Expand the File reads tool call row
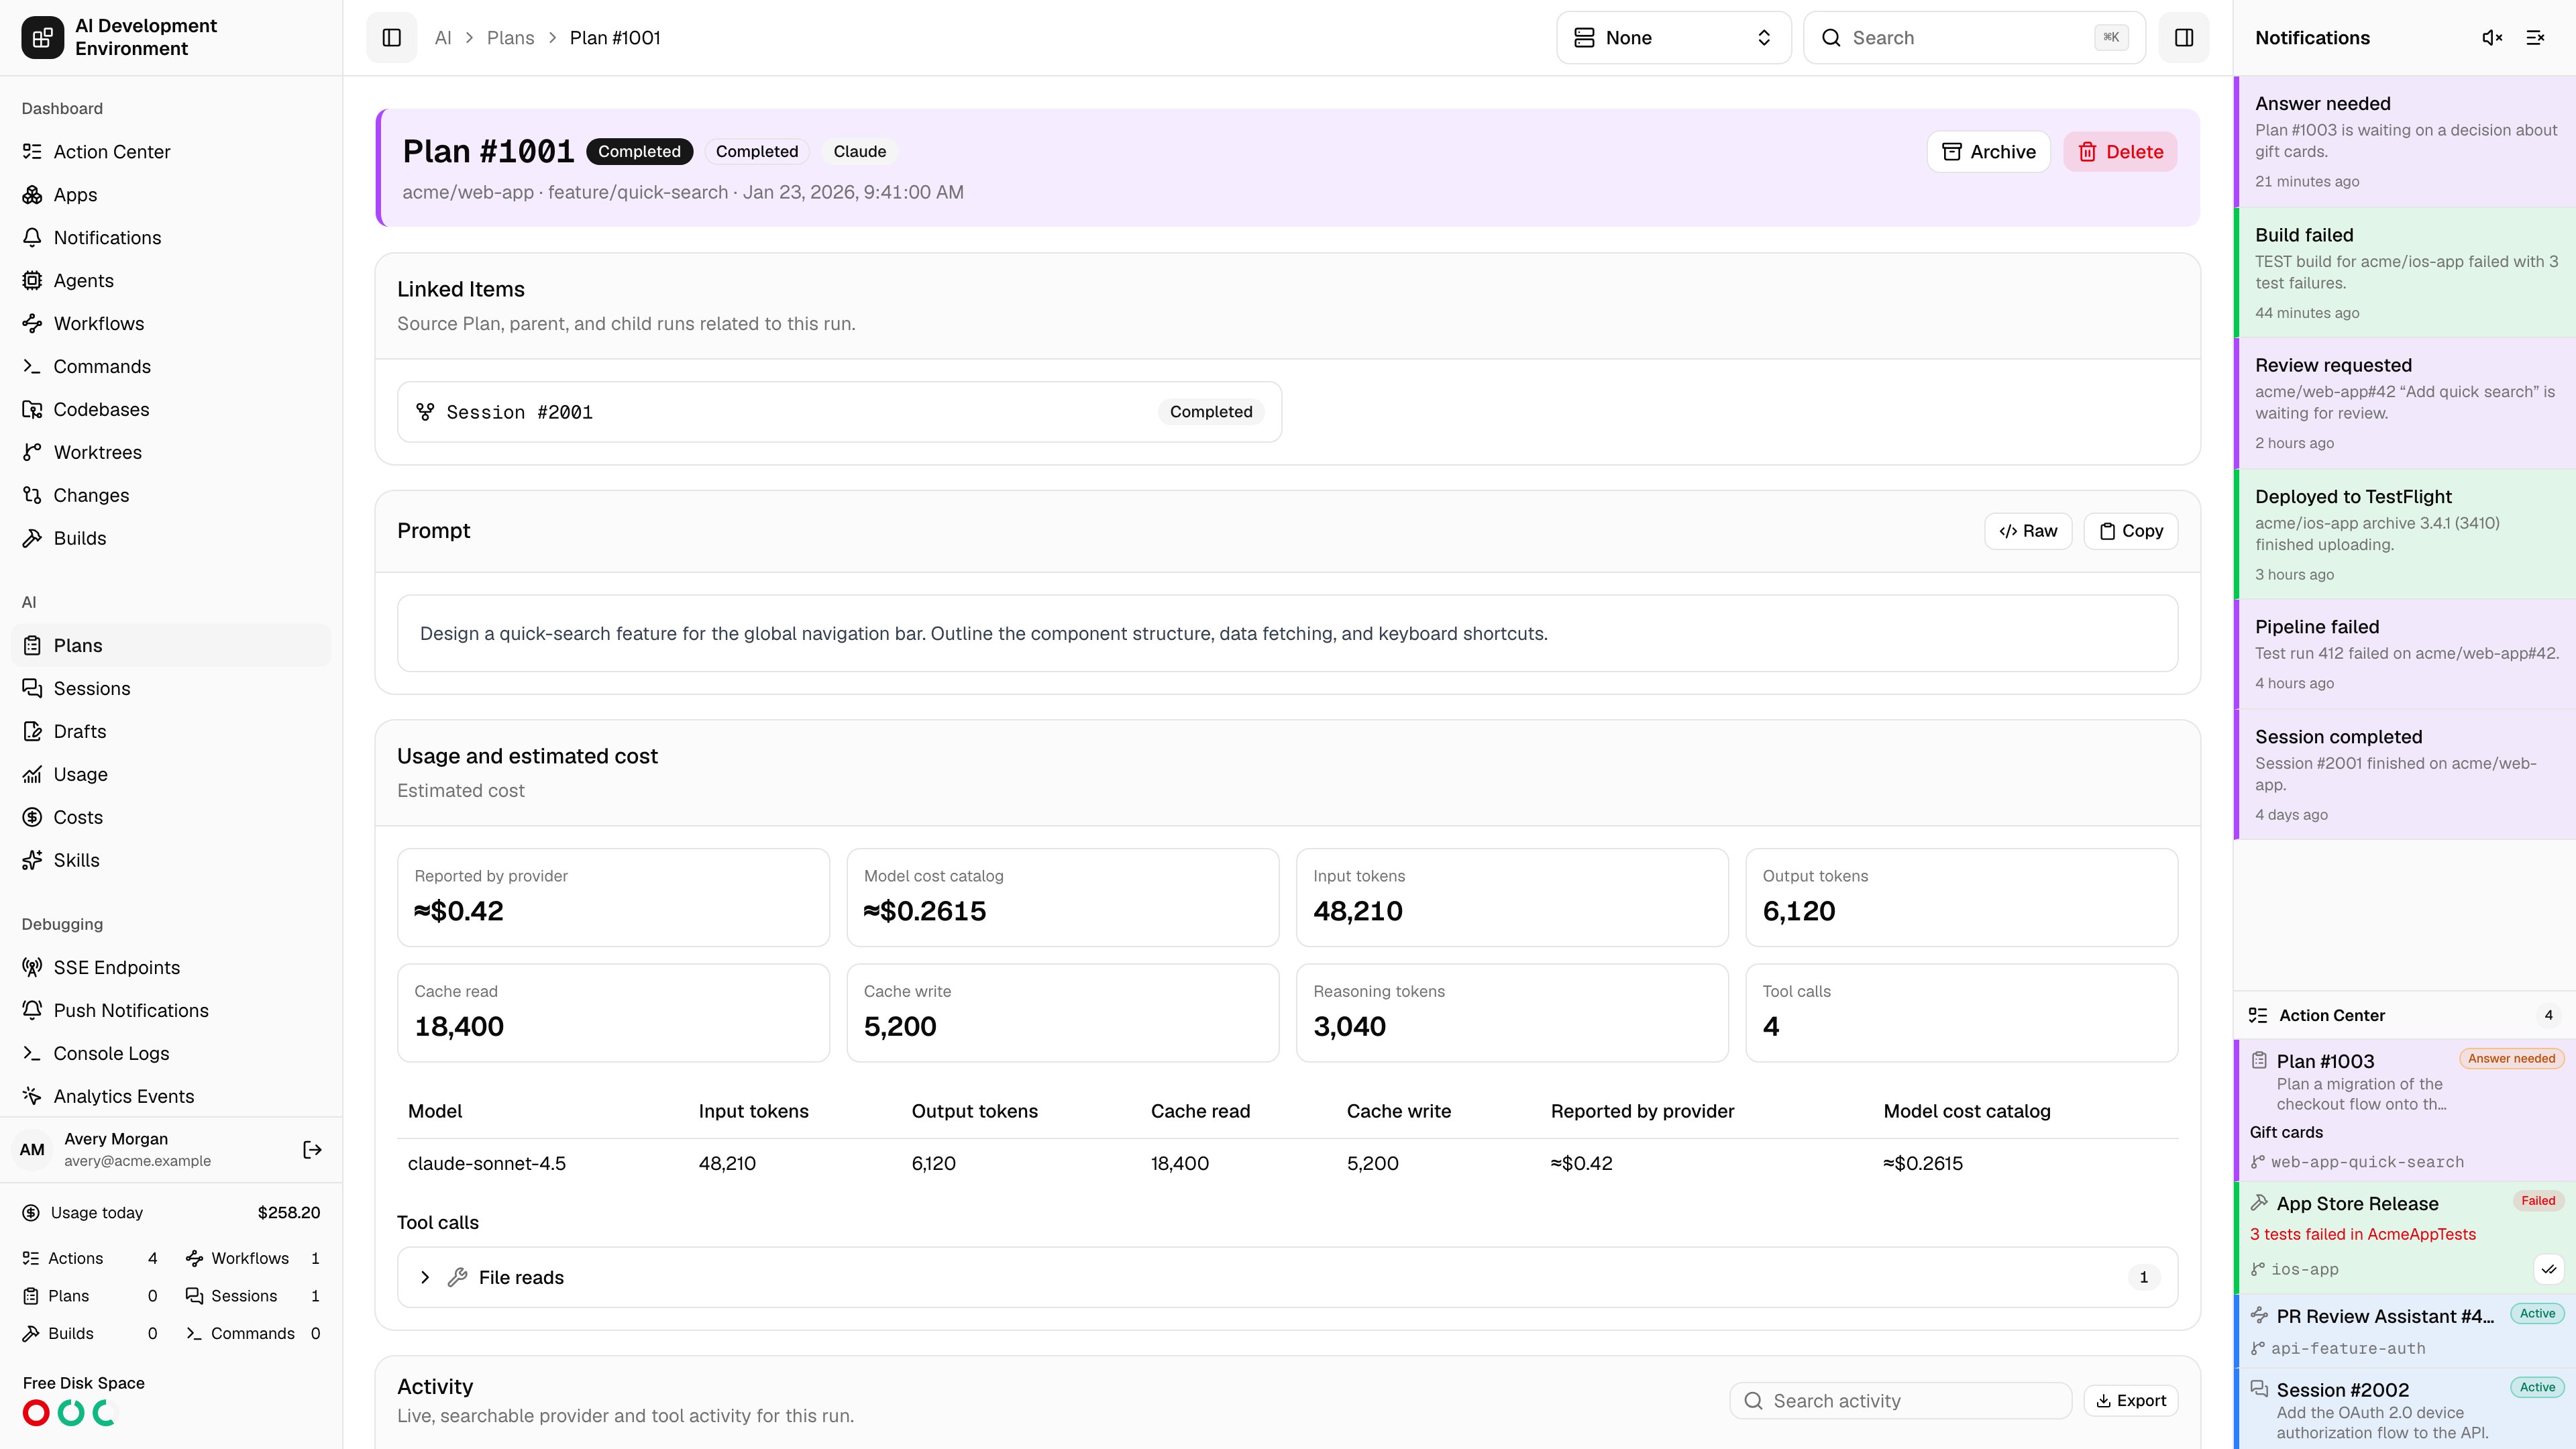 [x=1287, y=1278]
